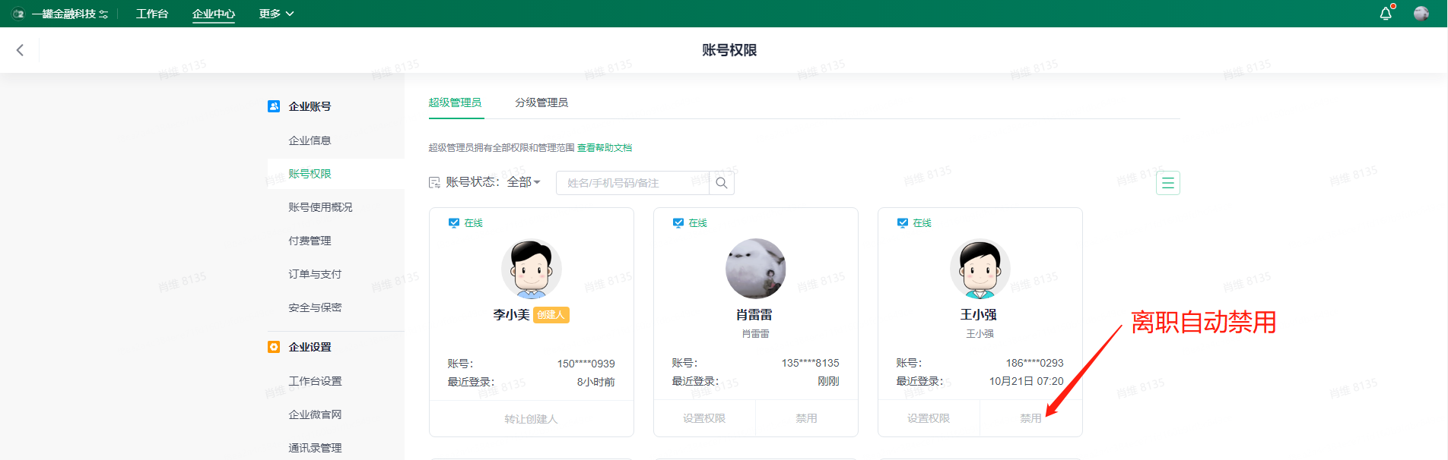The image size is (1448, 460).
Task: Click the company switch icon beside 一罐金融科技
Action: click(103, 14)
